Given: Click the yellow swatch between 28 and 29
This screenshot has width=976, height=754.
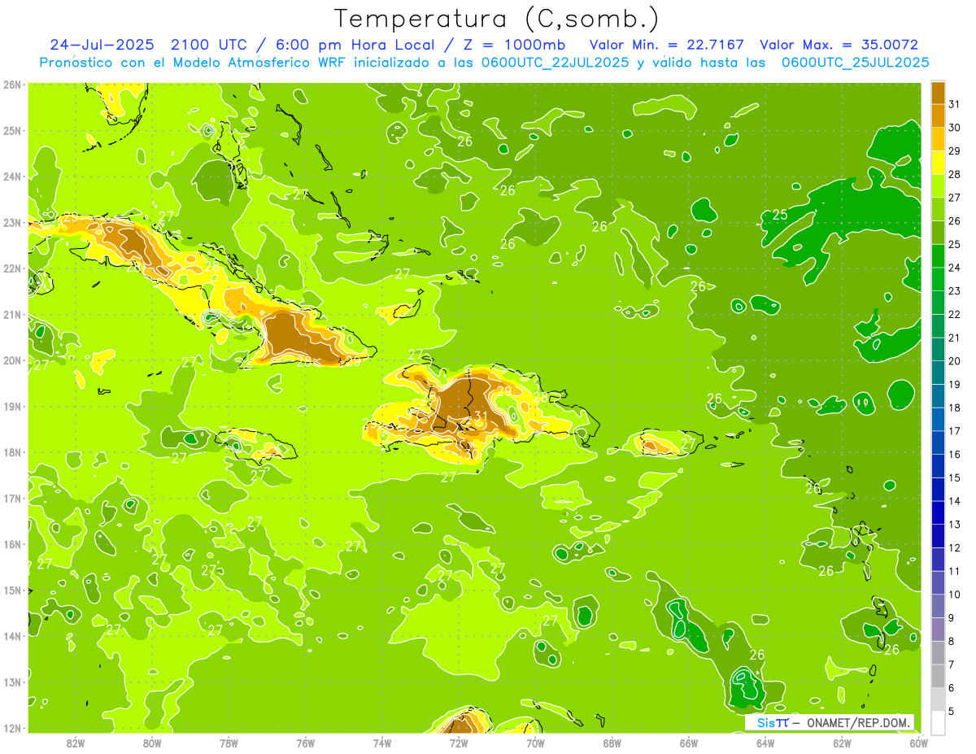Looking at the screenshot, I should [x=938, y=163].
